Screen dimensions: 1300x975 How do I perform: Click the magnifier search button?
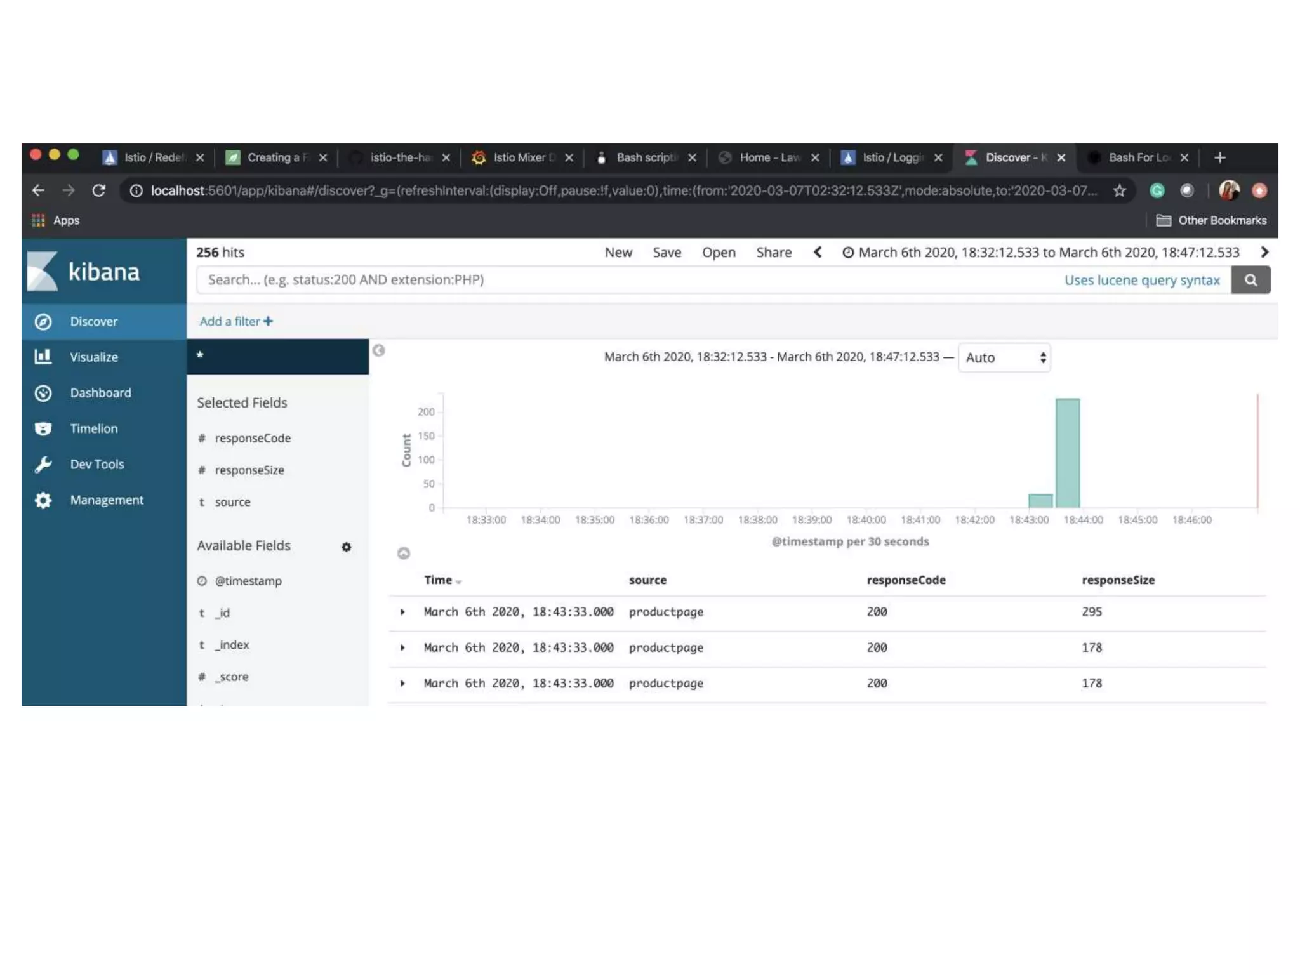pos(1250,280)
